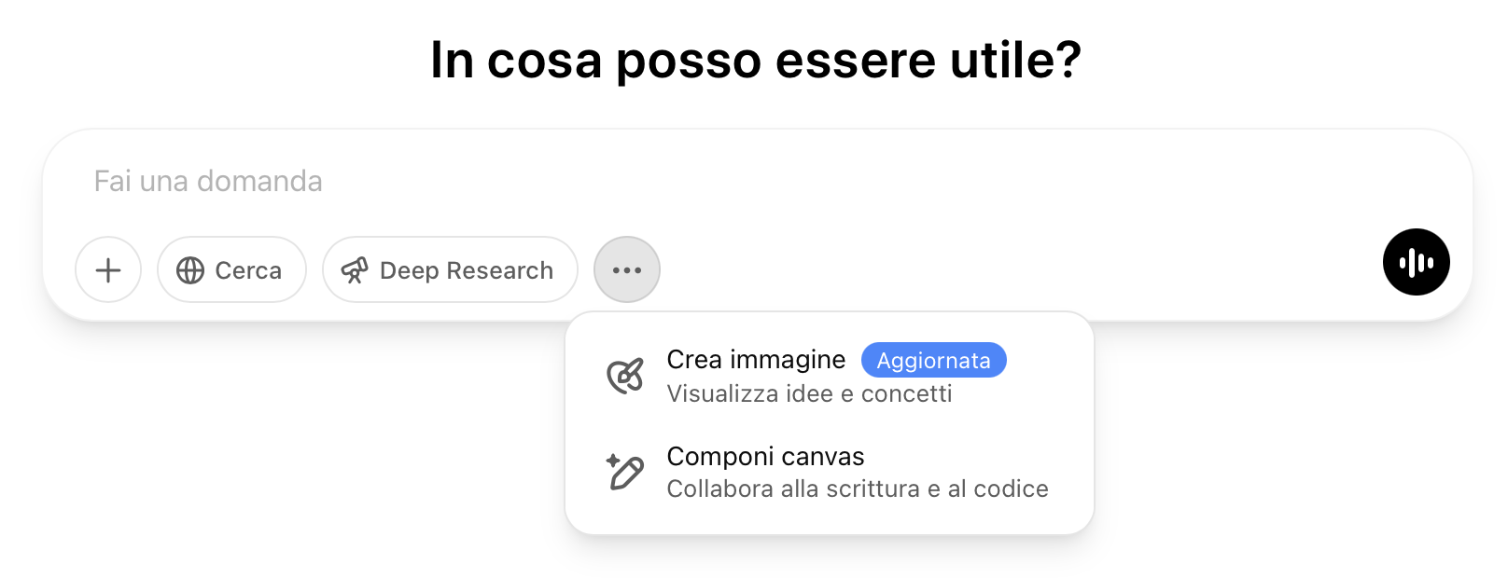Click "Visualizza idee e concetti" description text
Screen dimensions: 1508x578
809,393
